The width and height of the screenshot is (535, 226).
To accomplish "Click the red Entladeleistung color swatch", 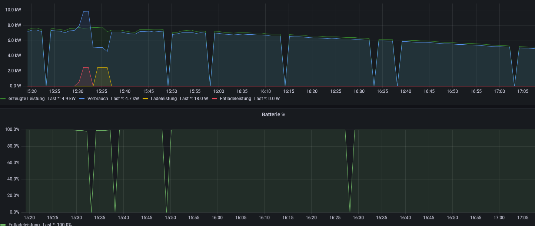I will [215, 99].
